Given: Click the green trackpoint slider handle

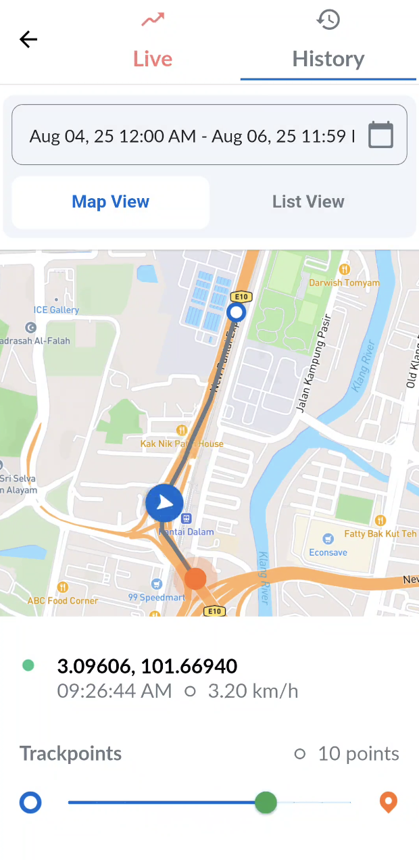Looking at the screenshot, I should (266, 803).
